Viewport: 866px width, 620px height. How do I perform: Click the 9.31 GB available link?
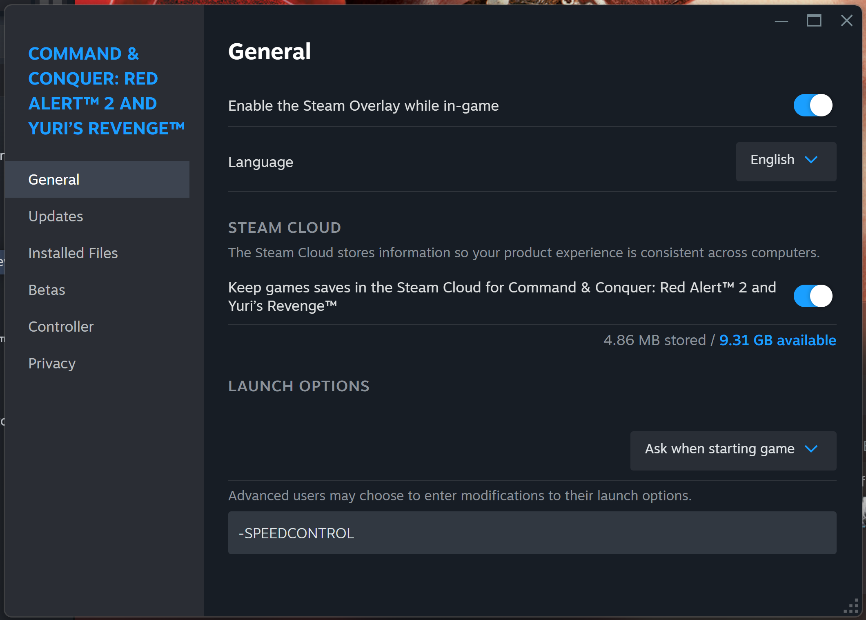coord(777,340)
